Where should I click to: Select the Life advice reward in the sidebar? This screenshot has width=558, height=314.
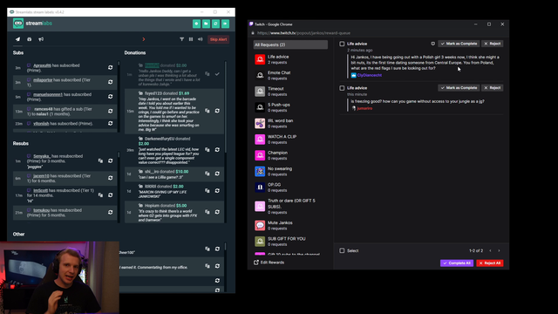(290, 59)
